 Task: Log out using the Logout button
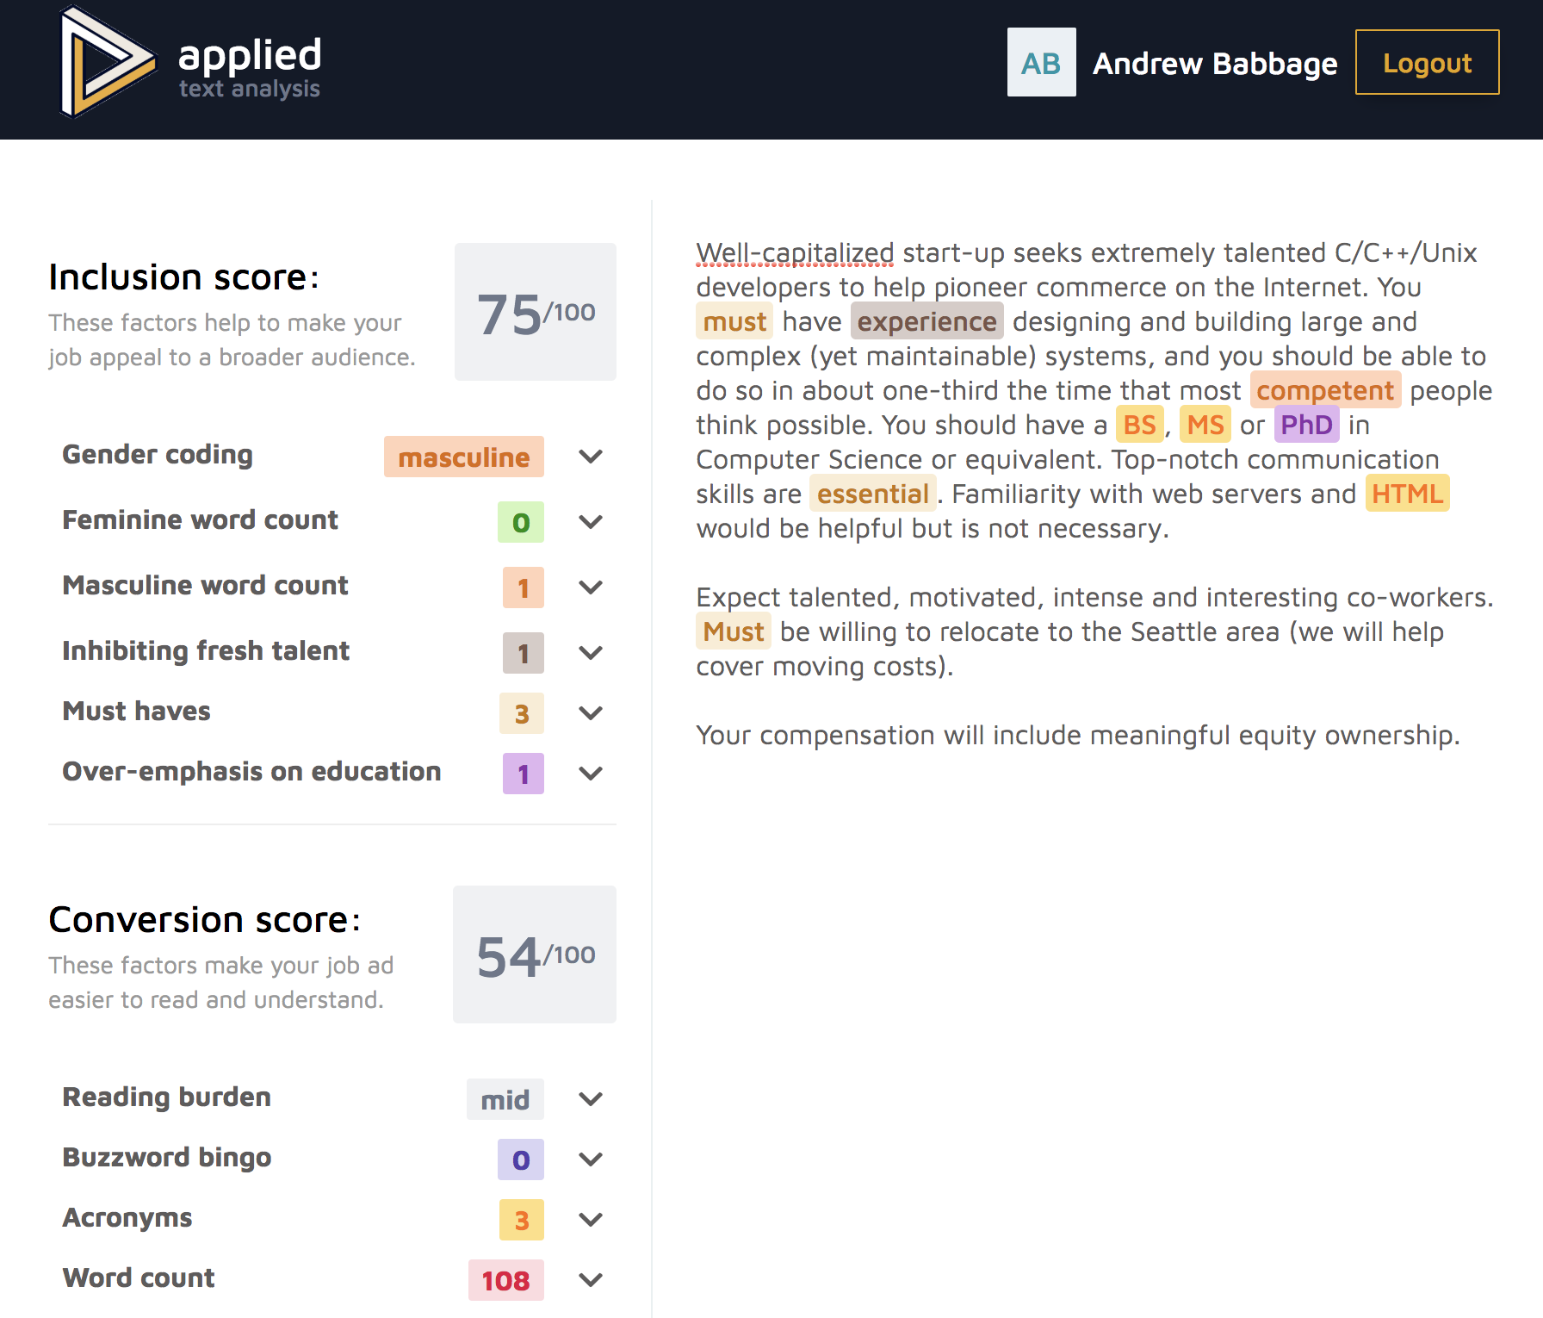(1427, 62)
